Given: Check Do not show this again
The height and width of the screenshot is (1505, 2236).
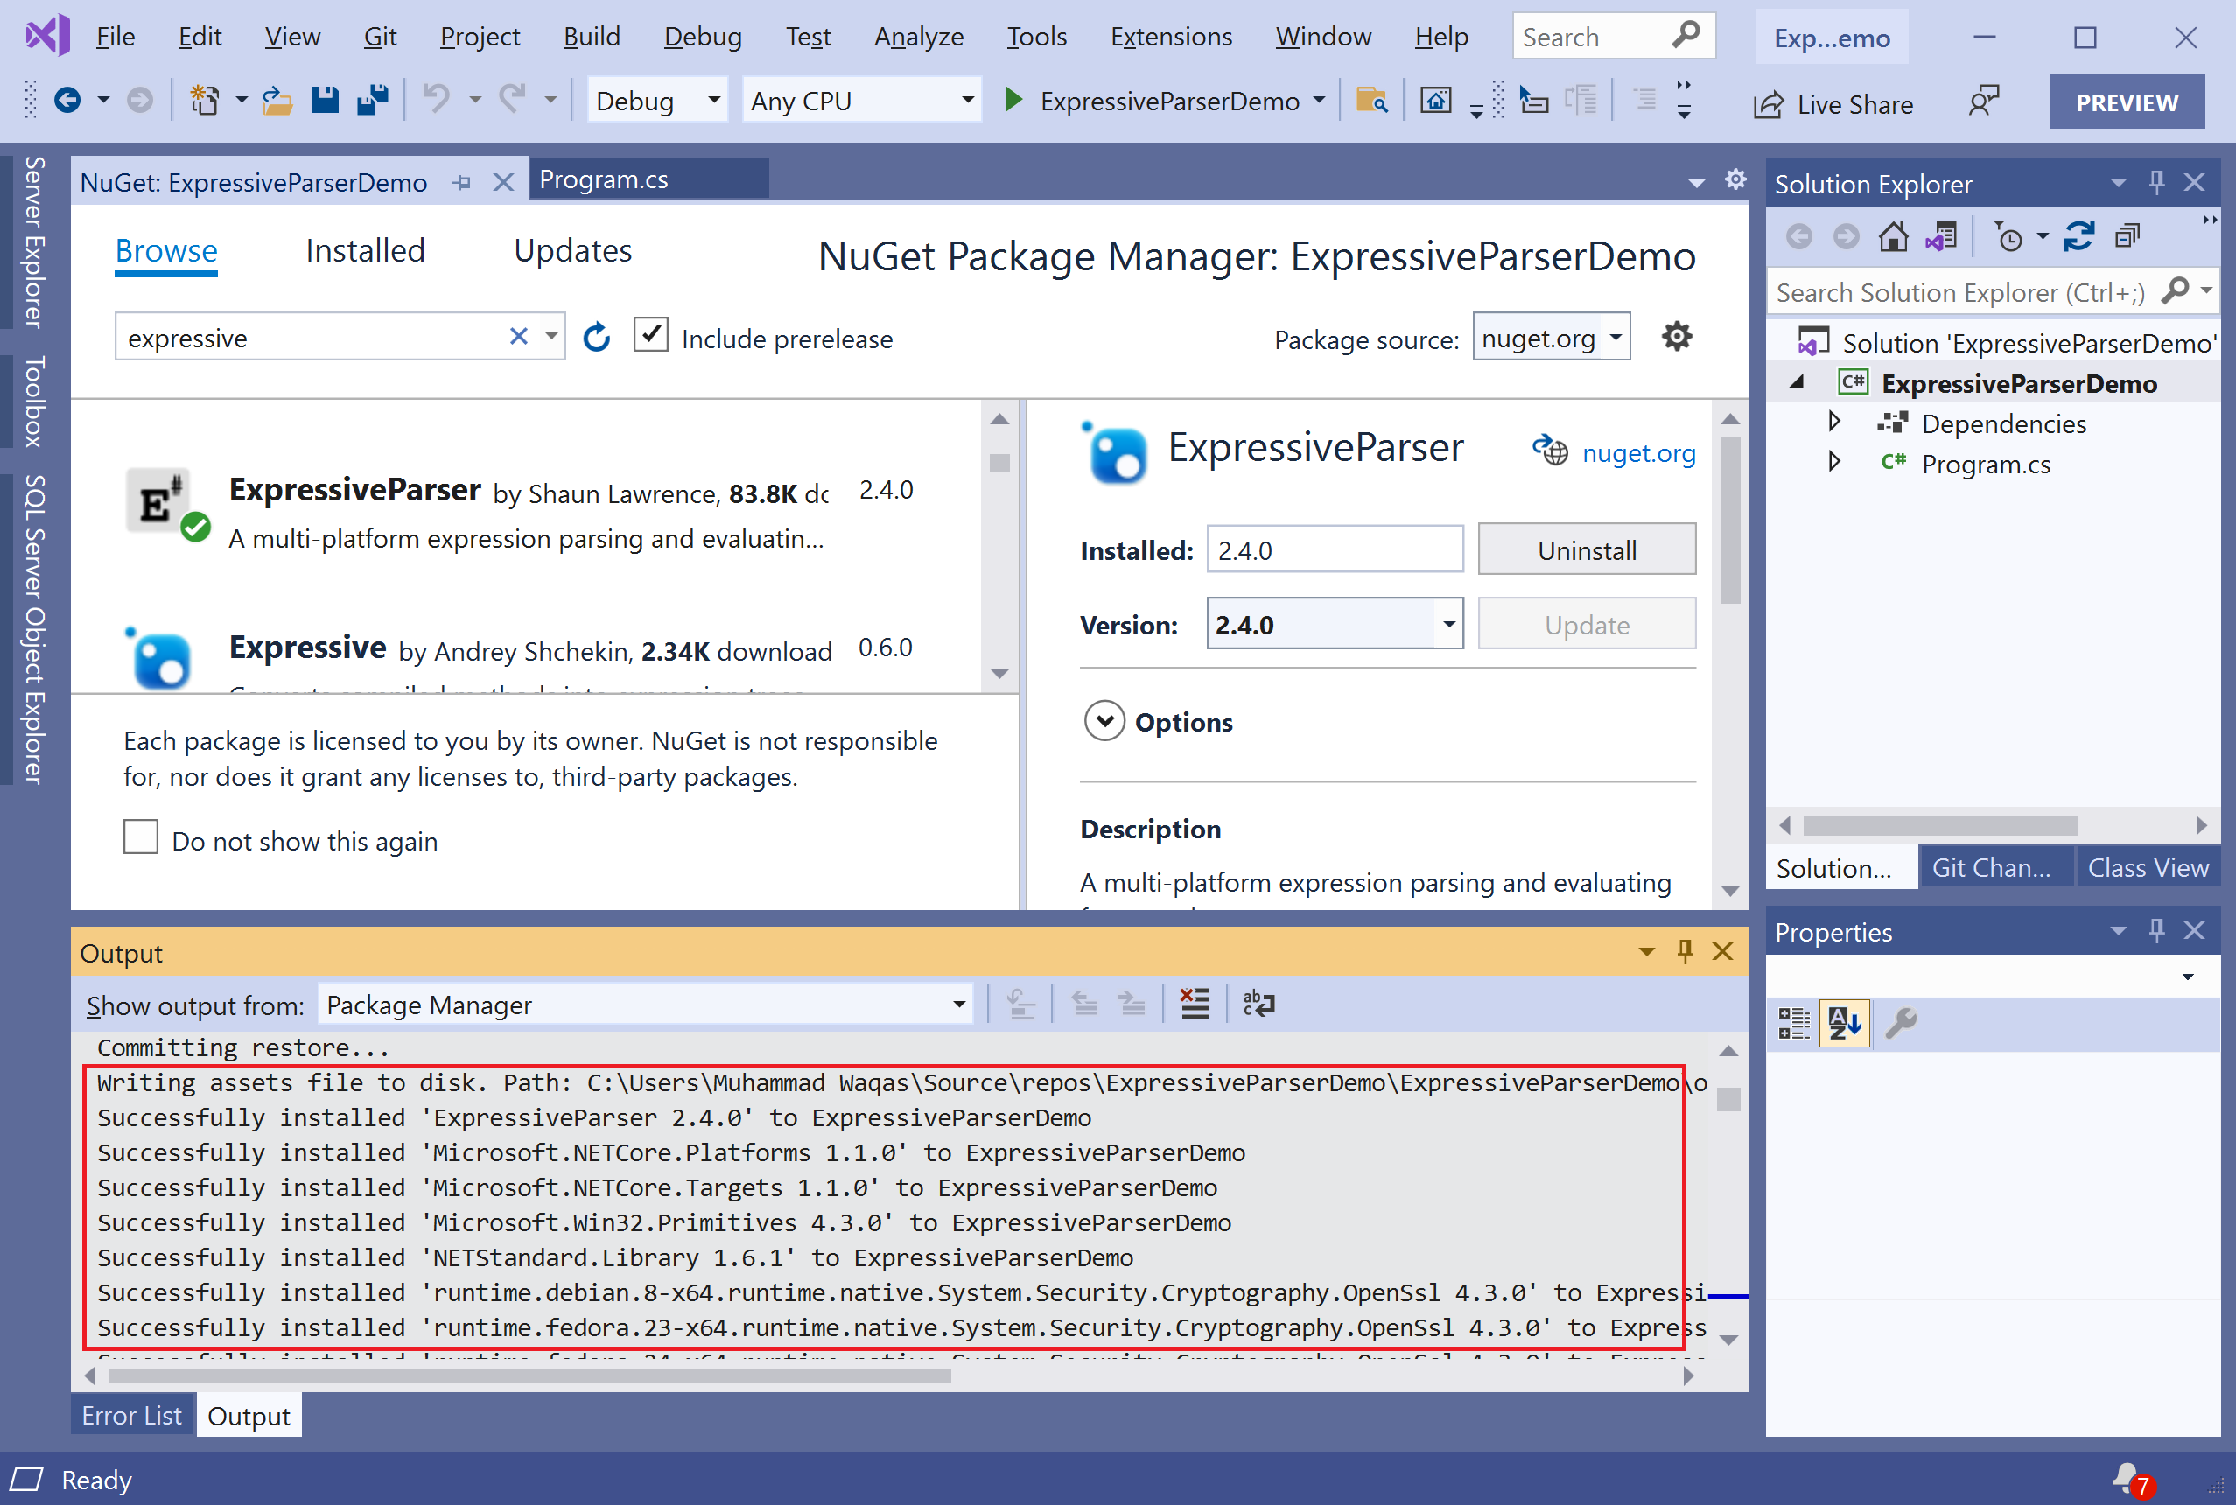Looking at the screenshot, I should (x=141, y=837).
